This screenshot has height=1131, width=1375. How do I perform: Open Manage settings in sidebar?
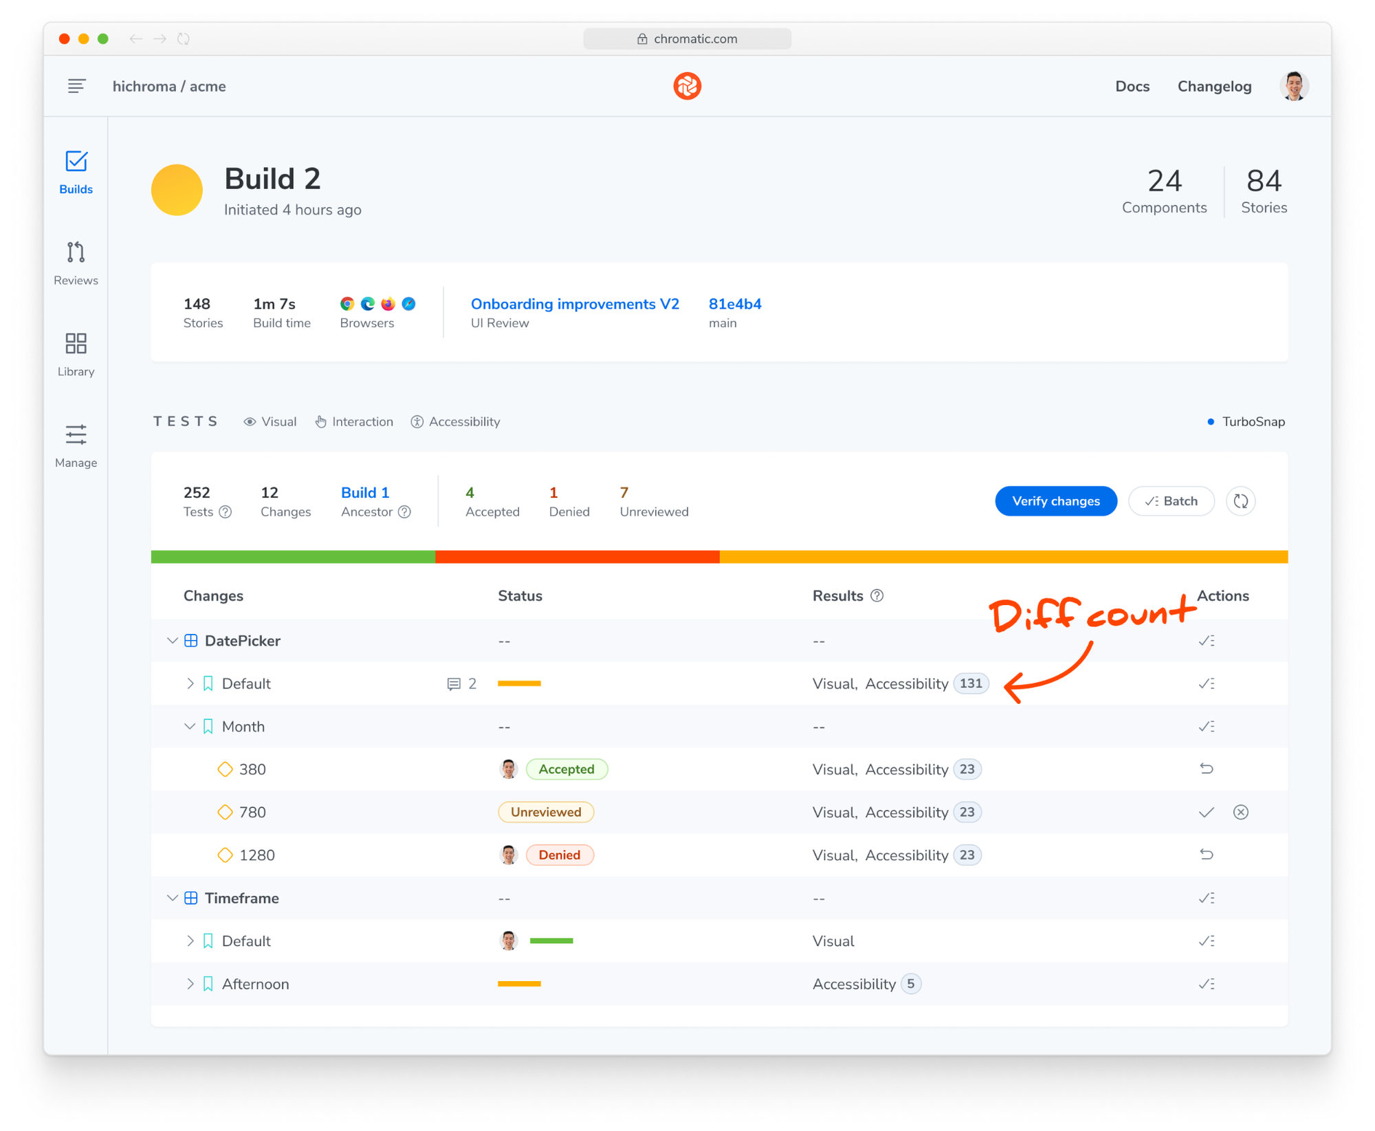click(76, 446)
